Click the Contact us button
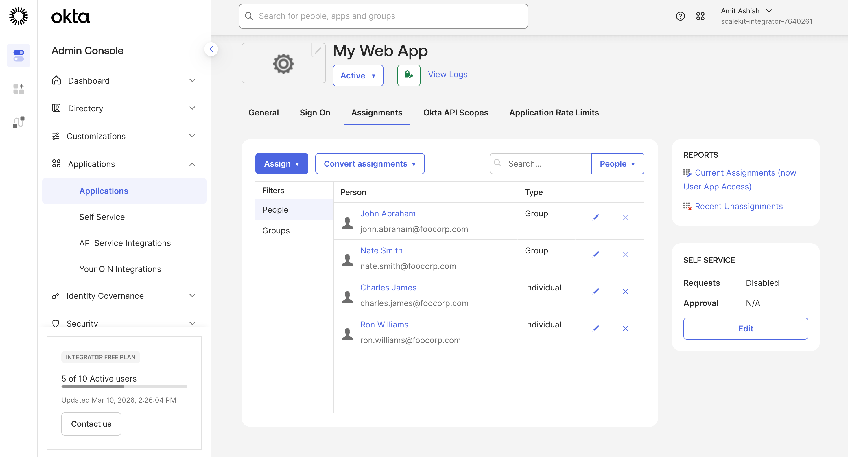 [x=91, y=424]
